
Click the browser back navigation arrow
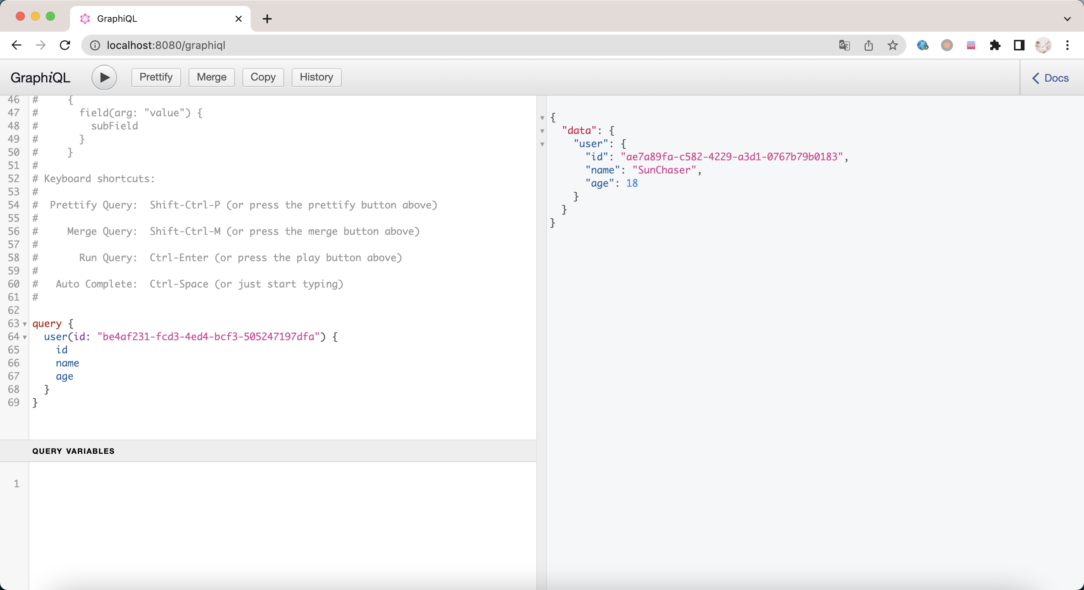(16, 45)
